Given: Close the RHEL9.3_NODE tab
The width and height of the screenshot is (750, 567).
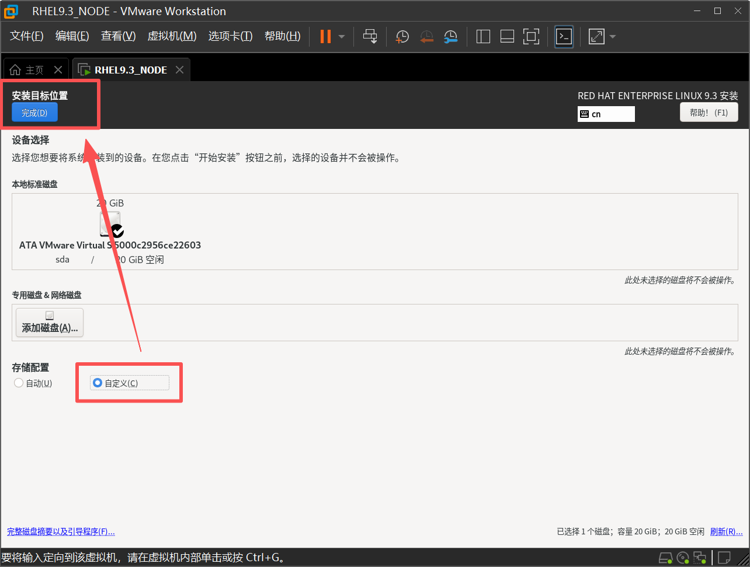Looking at the screenshot, I should [179, 70].
